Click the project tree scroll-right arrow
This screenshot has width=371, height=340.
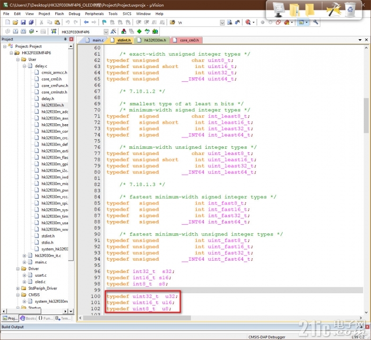click(66, 311)
